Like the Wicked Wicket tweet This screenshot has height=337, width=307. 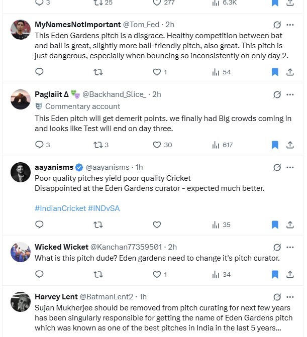[x=157, y=274]
